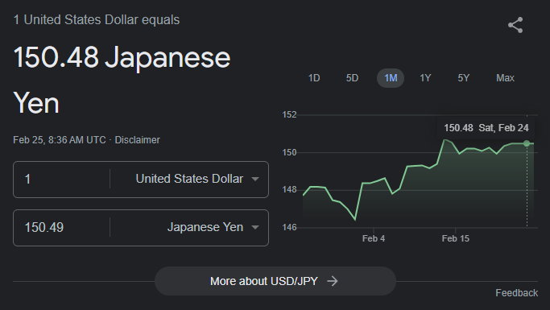550x310 pixels.
Task: Select the Japanese Yen currency label
Action: pyautogui.click(x=205, y=227)
